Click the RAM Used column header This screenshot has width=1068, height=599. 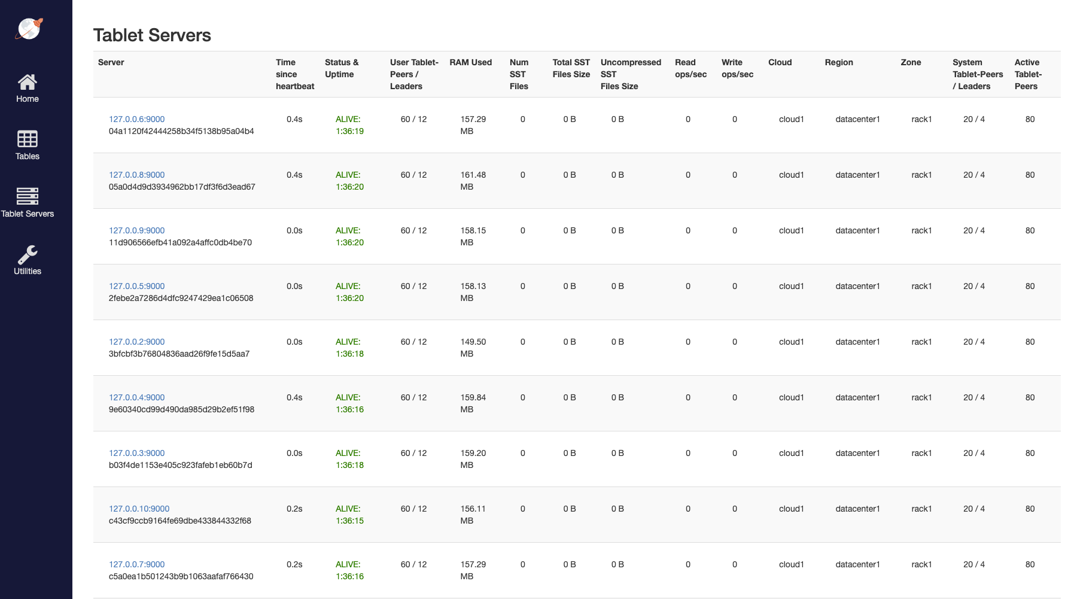(470, 62)
